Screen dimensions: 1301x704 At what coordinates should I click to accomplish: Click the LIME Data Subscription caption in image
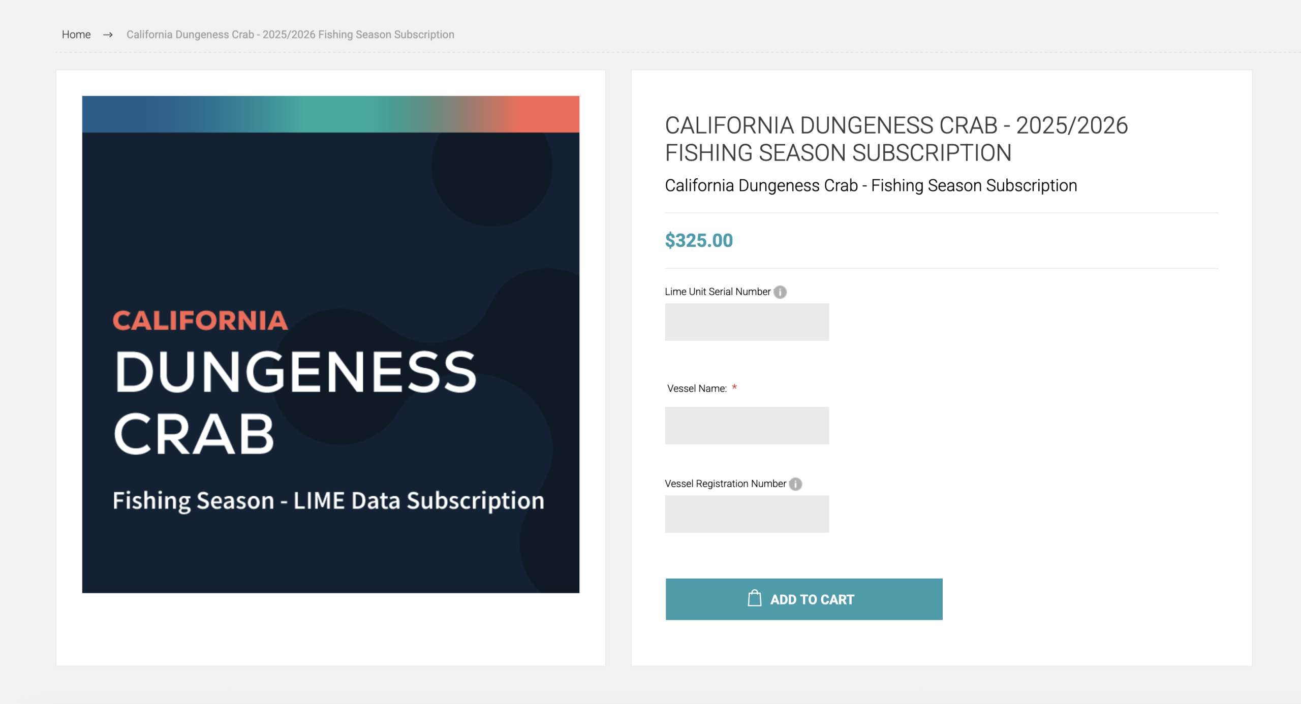[x=328, y=500]
